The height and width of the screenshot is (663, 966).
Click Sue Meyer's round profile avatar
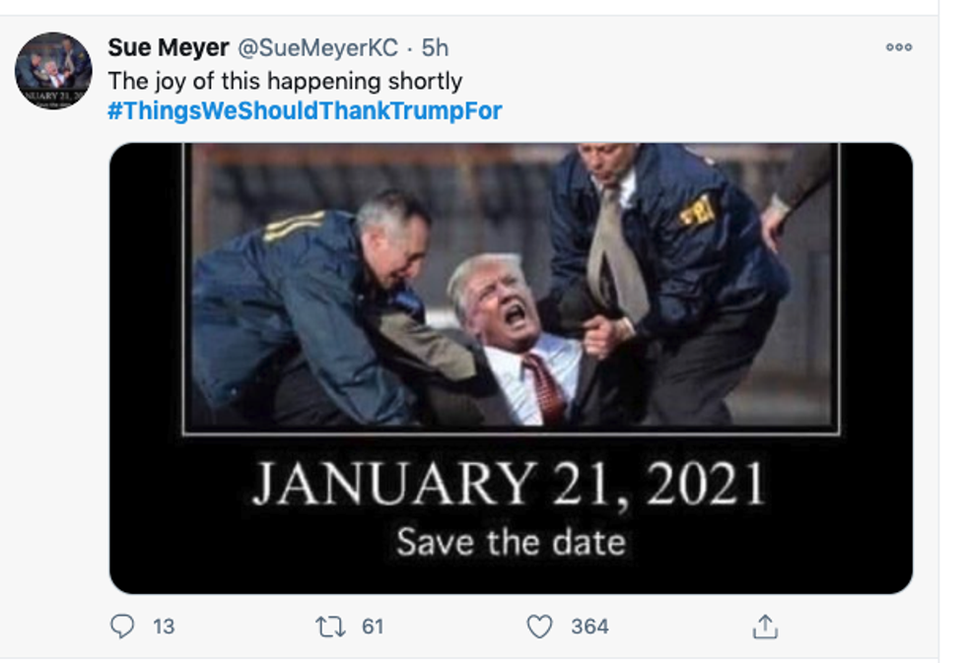pos(53,71)
